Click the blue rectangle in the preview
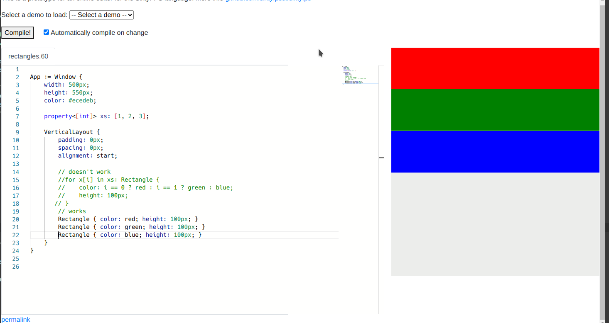 click(x=495, y=151)
